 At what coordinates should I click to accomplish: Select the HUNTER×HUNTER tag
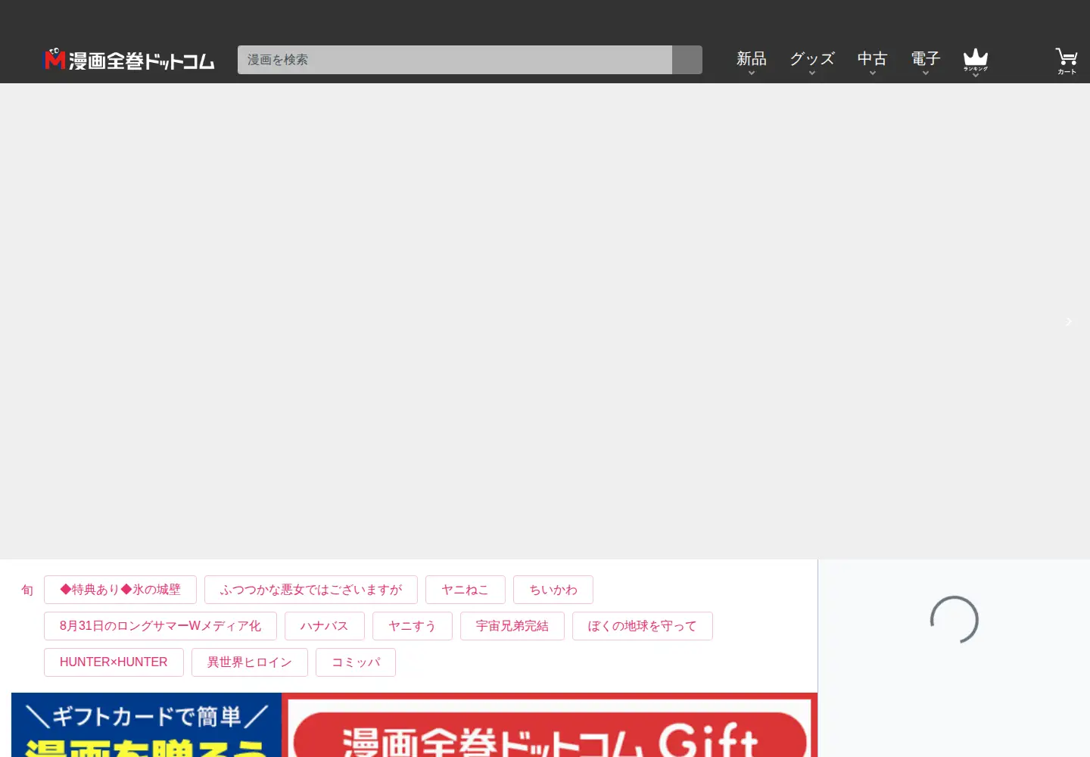(114, 662)
